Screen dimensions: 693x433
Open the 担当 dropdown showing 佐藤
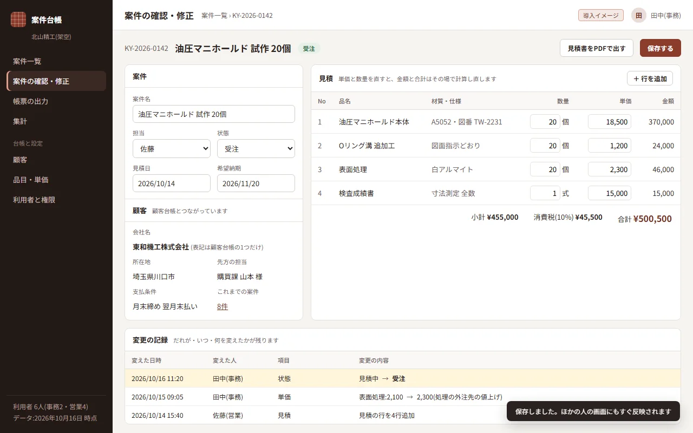coord(172,148)
